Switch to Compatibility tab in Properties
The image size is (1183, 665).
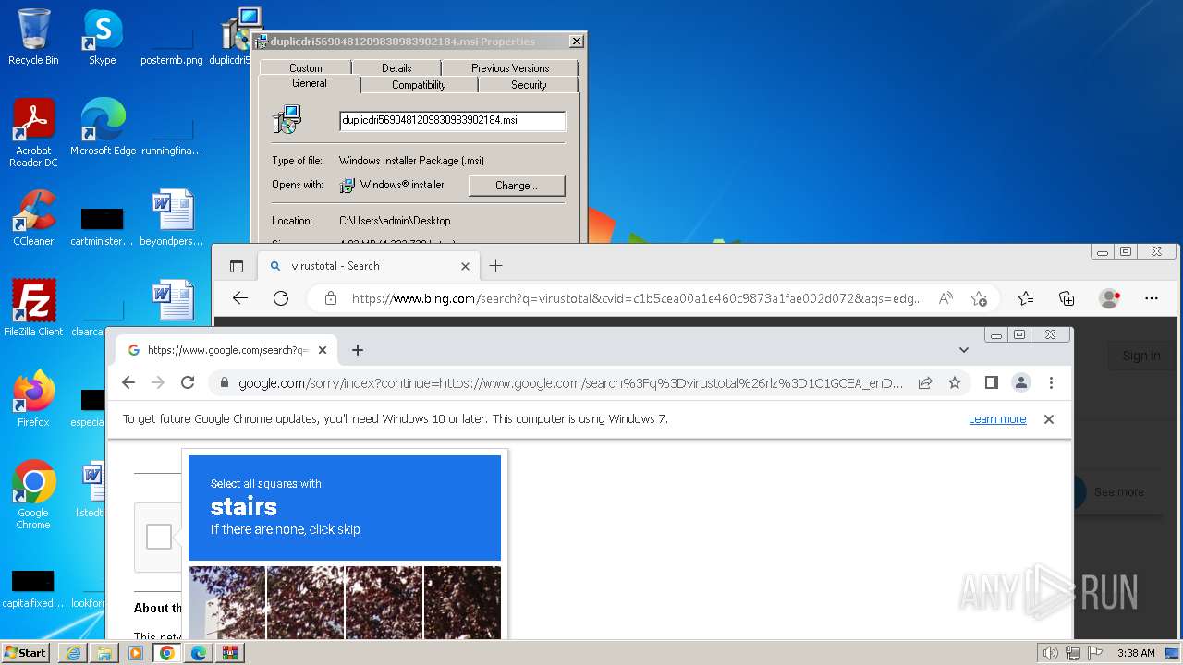coord(419,85)
